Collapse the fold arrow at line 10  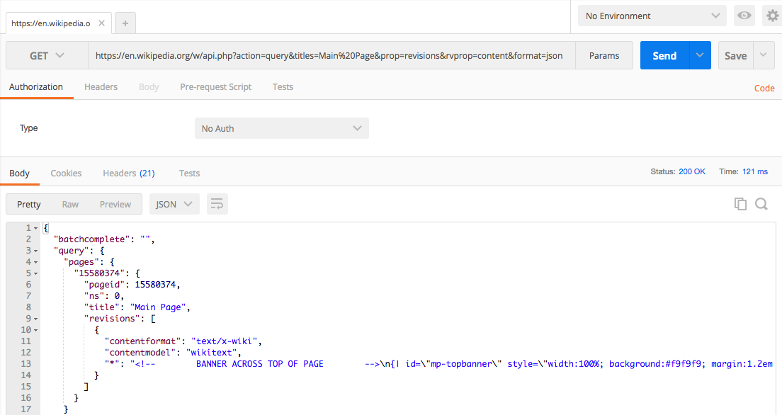[x=36, y=330]
